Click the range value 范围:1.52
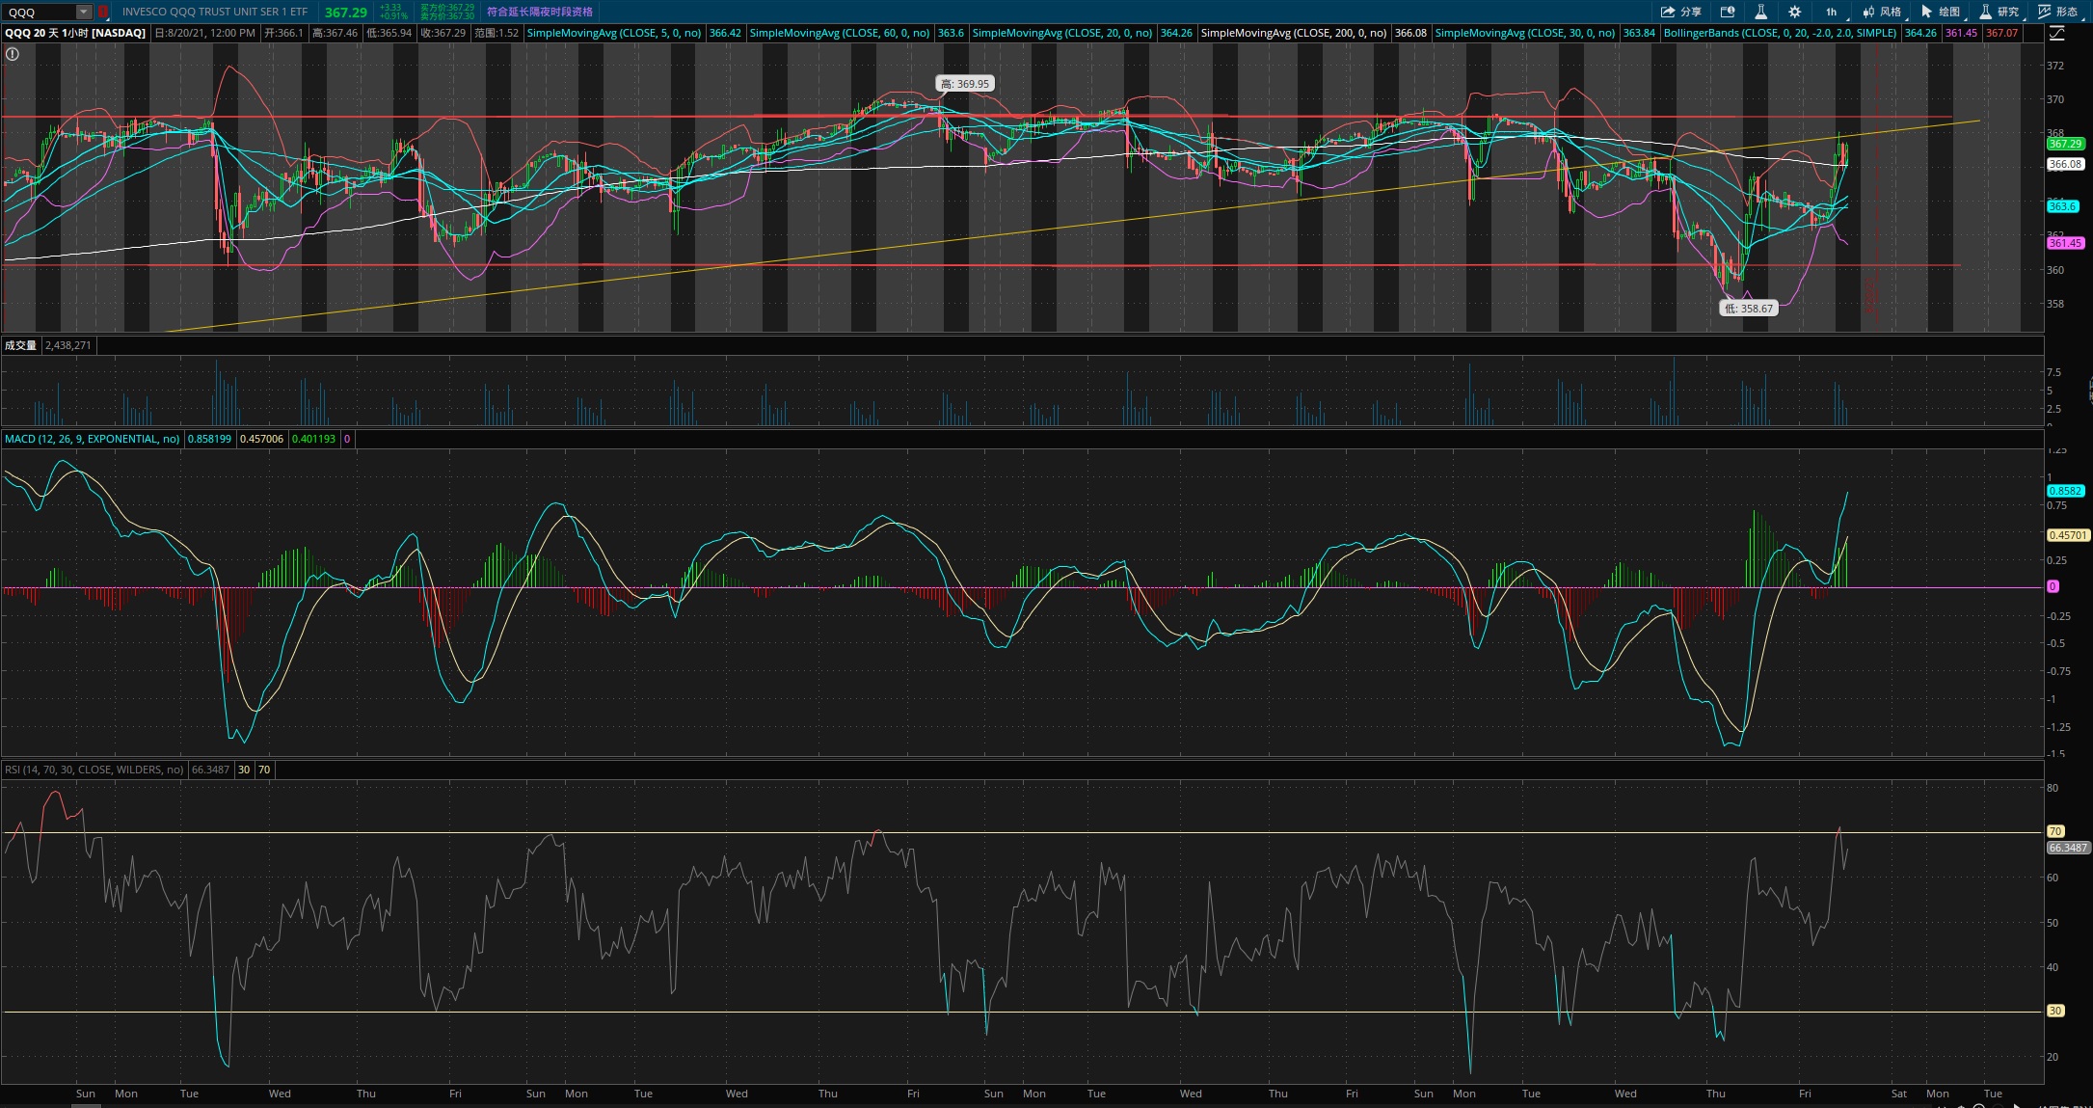The image size is (2093, 1108). [496, 33]
